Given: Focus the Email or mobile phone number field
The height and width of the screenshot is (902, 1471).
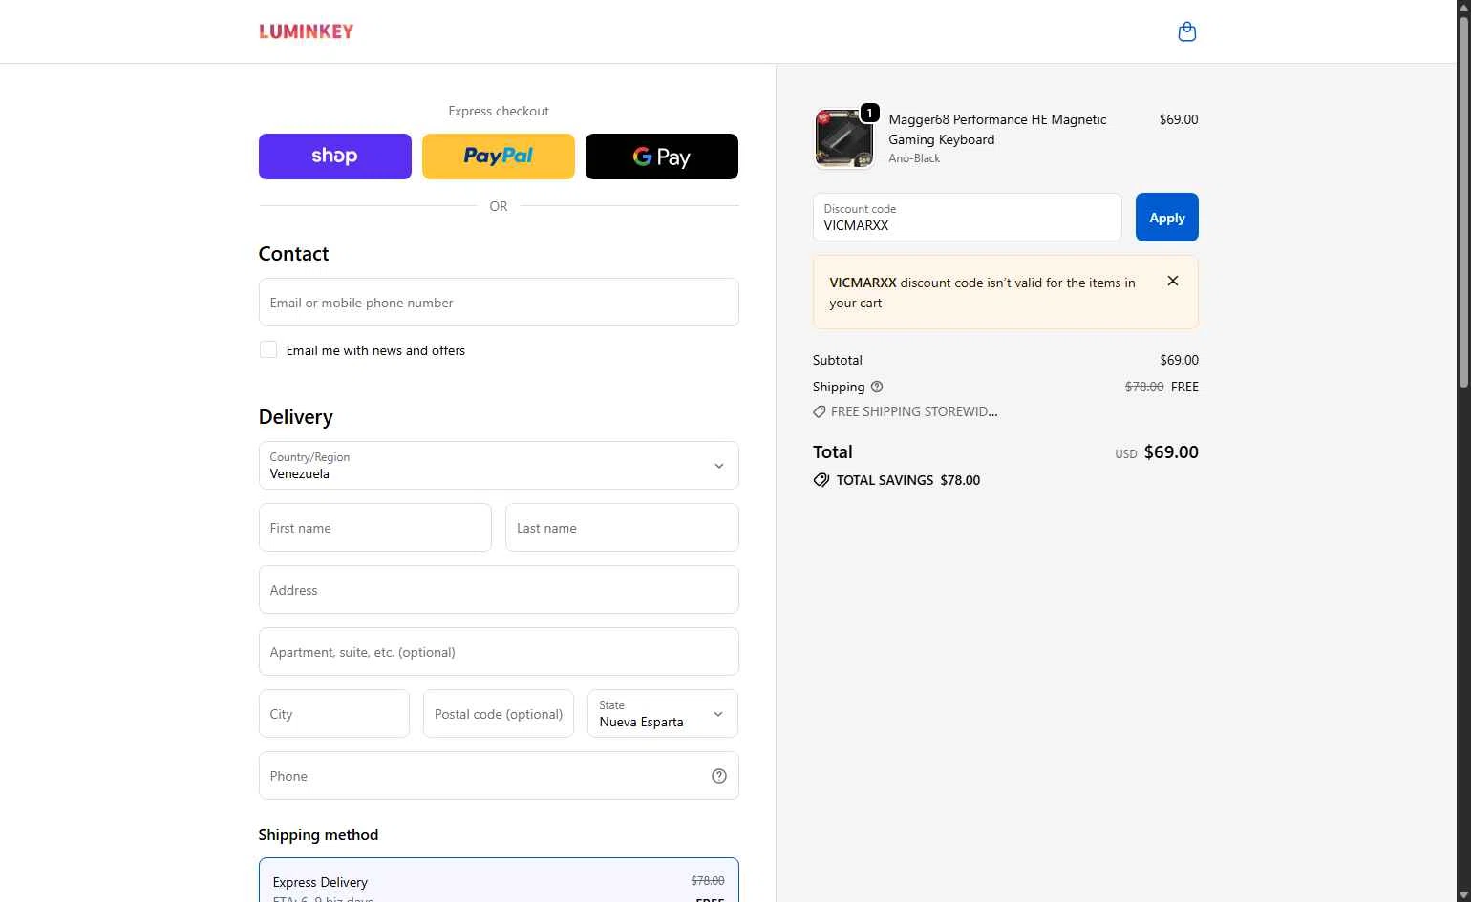Looking at the screenshot, I should click(499, 303).
